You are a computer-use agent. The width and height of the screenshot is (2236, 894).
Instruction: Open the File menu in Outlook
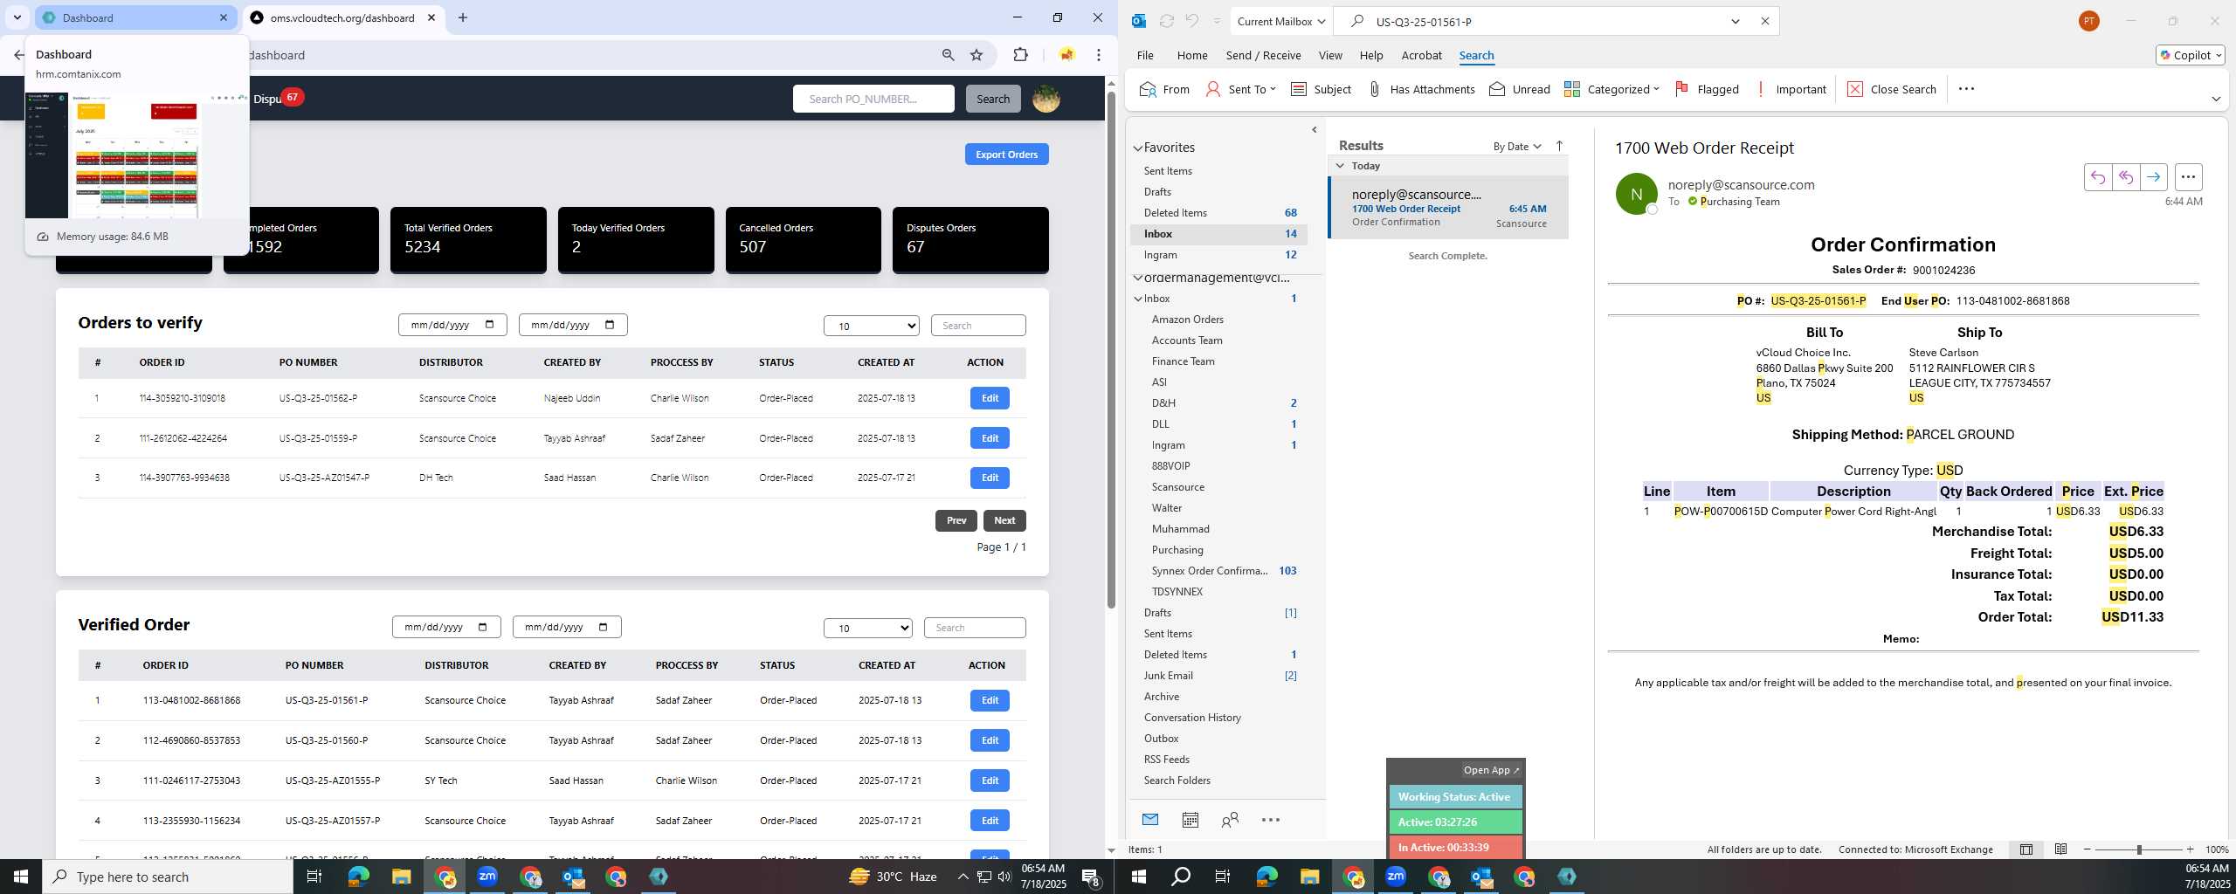pyautogui.click(x=1145, y=55)
